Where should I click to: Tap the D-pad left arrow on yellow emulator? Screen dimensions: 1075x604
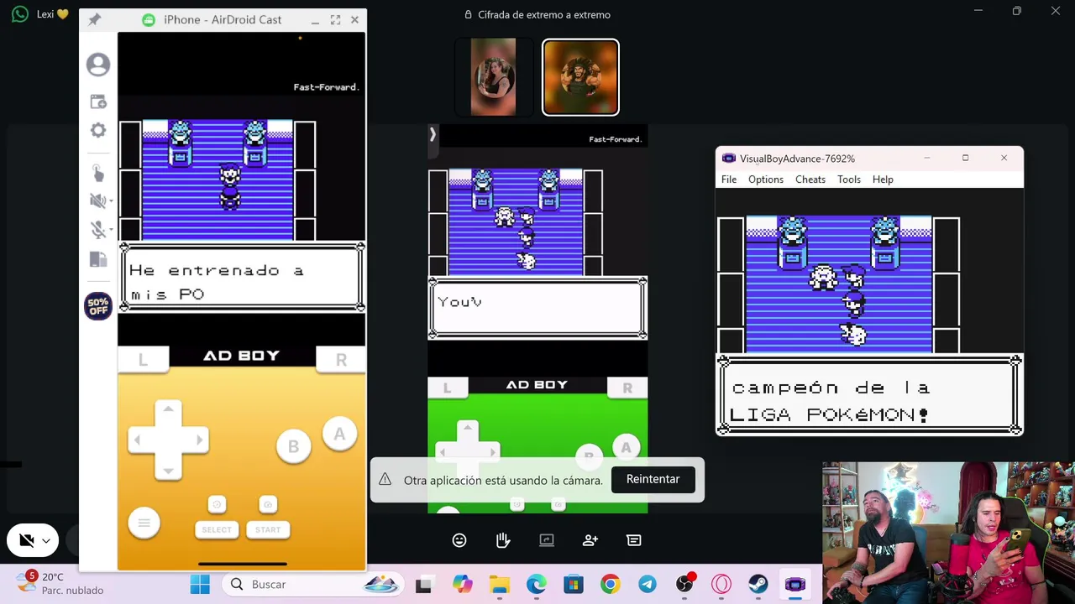(138, 440)
